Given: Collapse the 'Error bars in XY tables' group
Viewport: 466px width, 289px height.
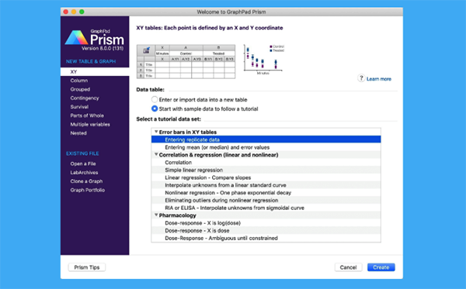Looking at the screenshot, I should click(156, 132).
